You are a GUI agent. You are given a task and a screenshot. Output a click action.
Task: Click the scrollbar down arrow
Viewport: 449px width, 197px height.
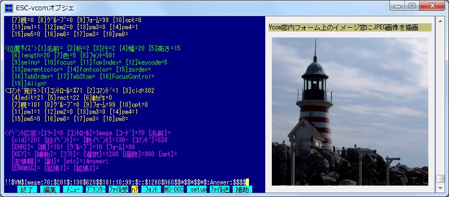(440, 188)
